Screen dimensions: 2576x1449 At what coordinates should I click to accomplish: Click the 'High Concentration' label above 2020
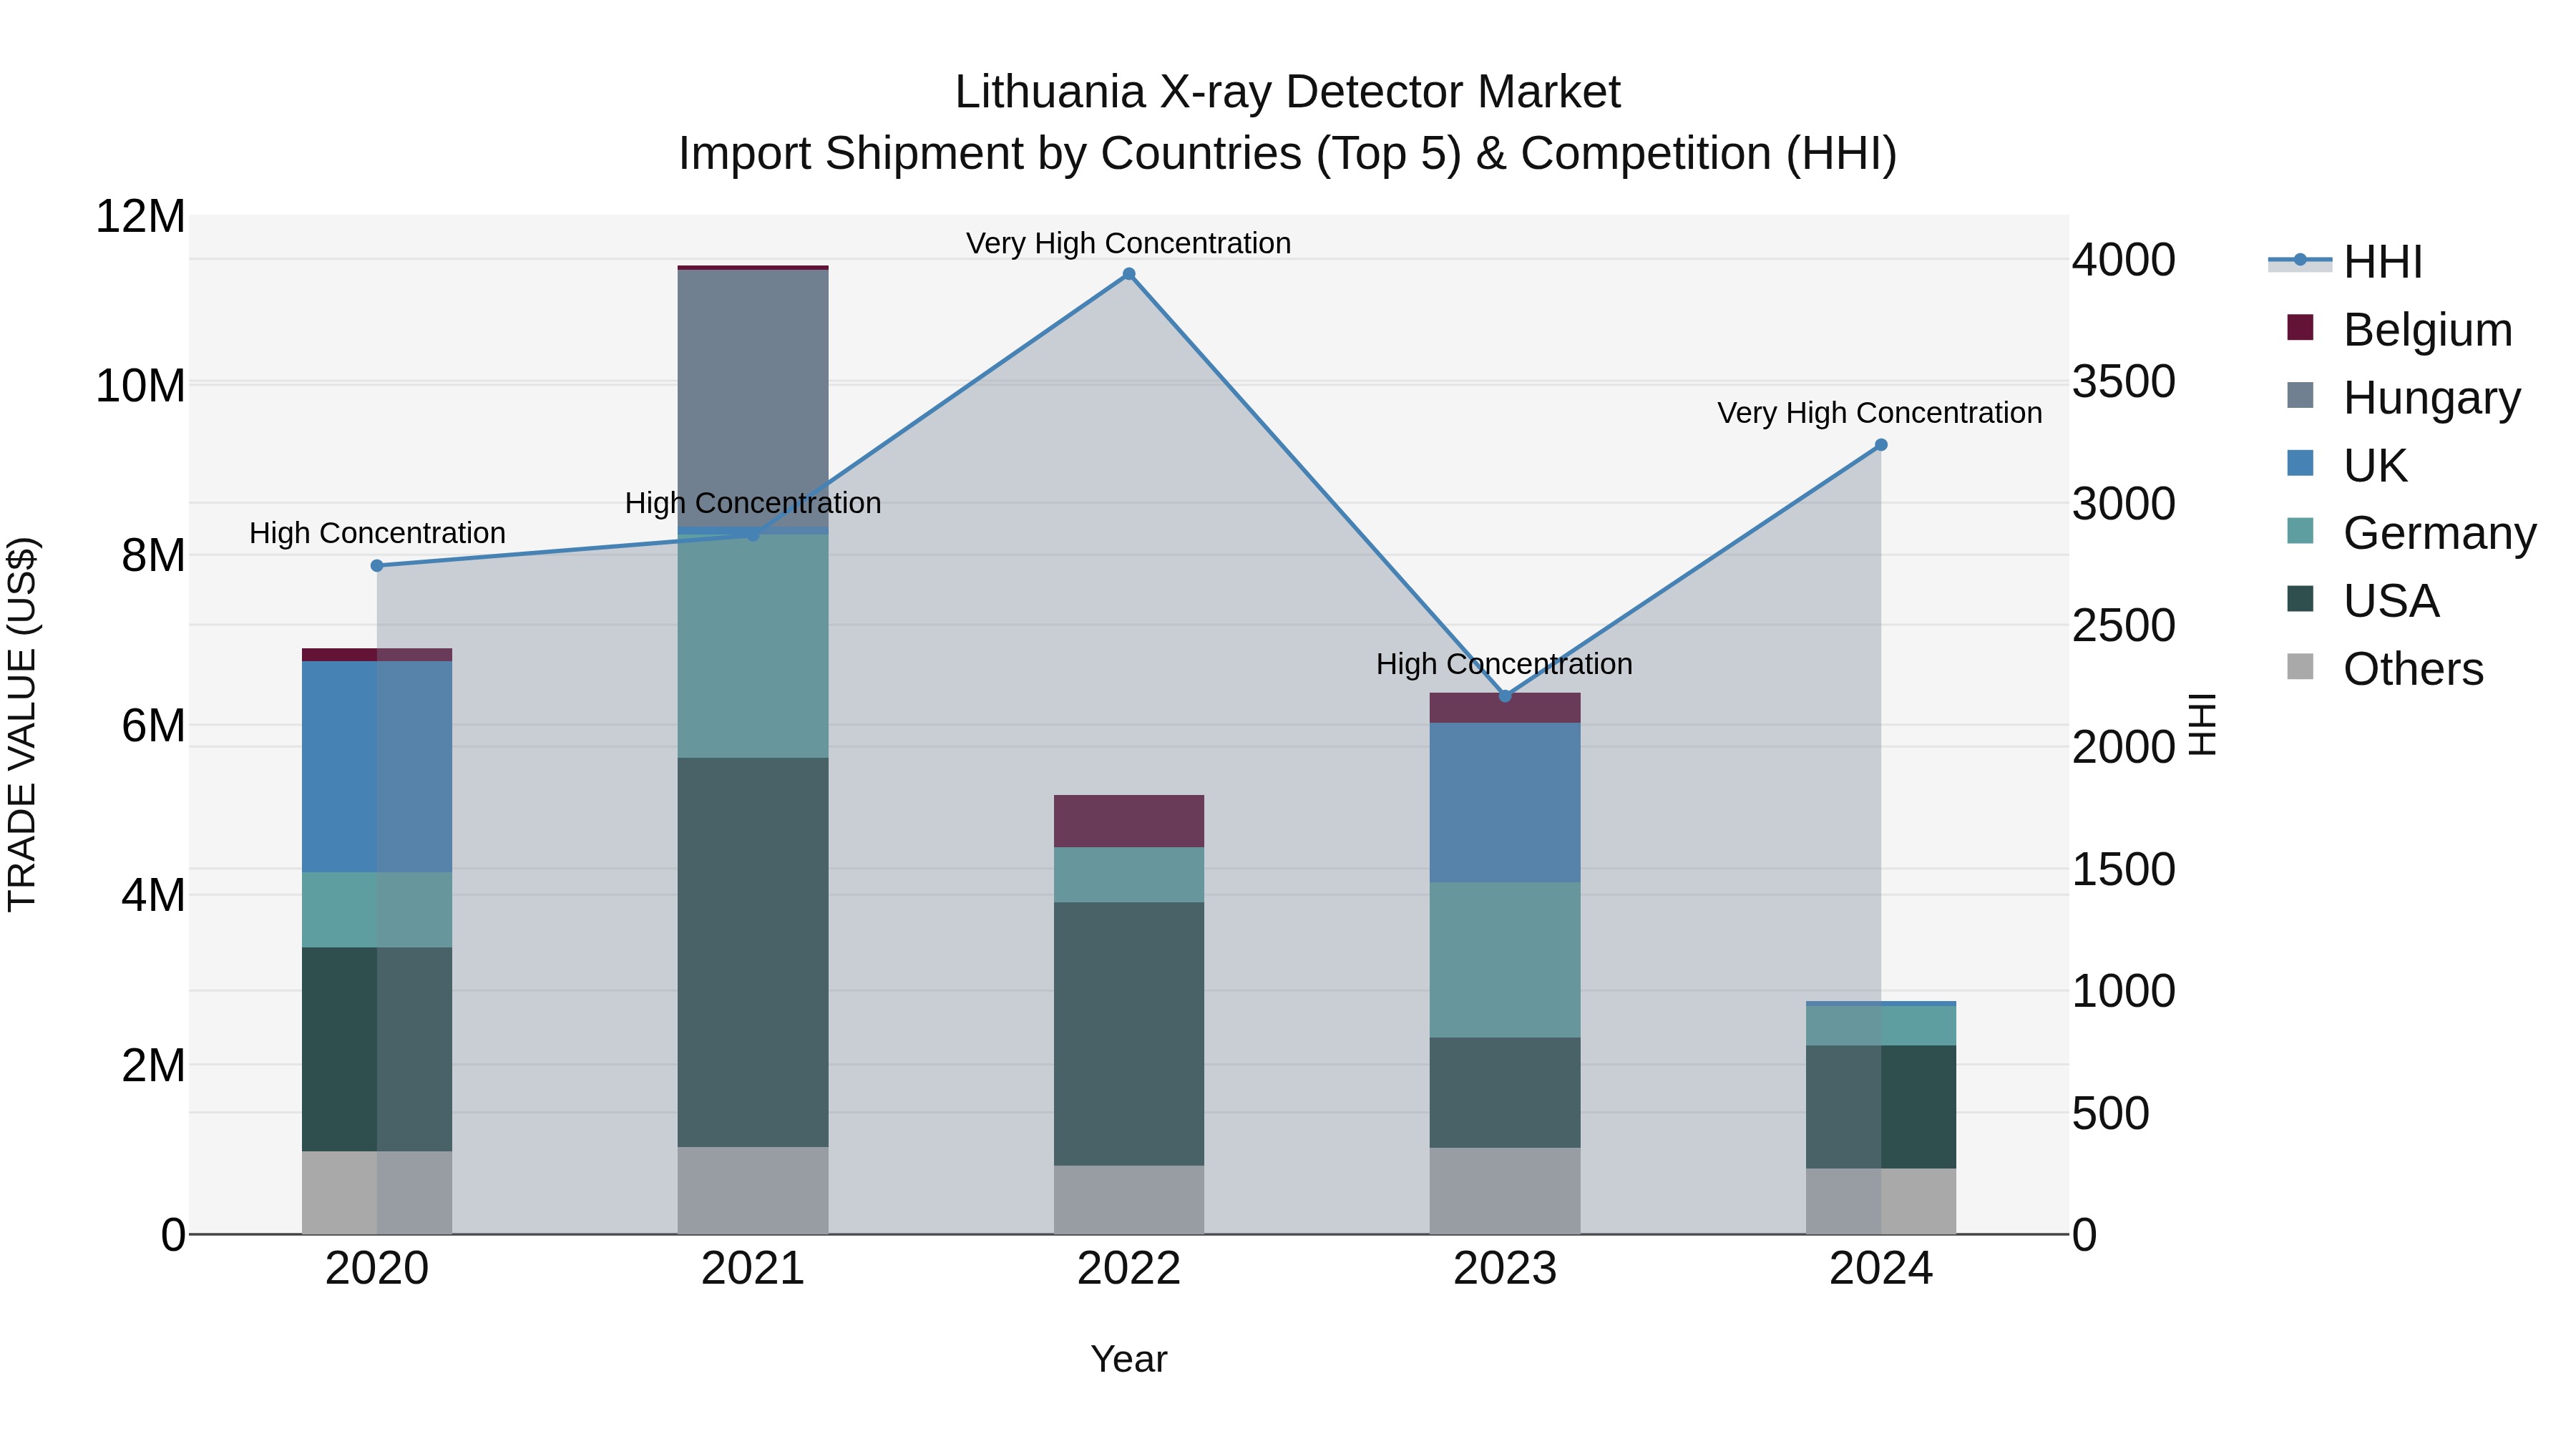[377, 533]
